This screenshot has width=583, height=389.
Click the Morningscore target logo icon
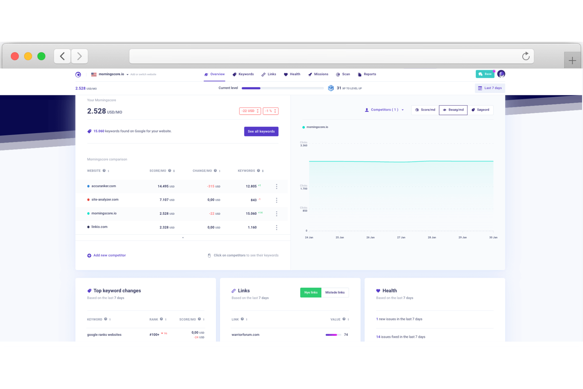click(78, 74)
